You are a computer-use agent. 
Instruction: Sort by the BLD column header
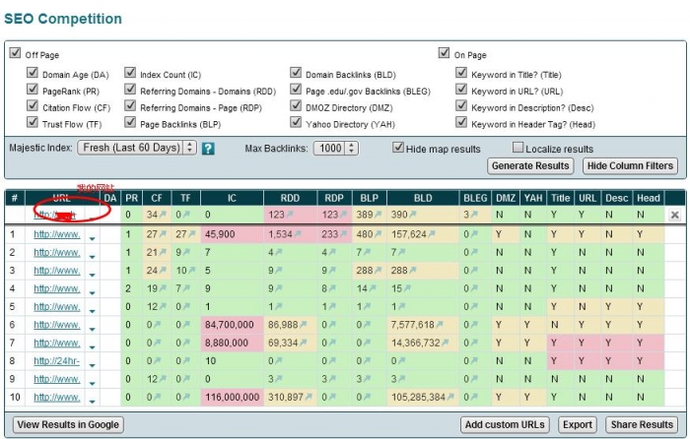[x=423, y=198]
